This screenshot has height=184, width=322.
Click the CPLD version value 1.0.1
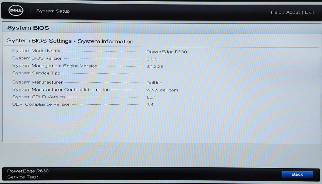151,98
